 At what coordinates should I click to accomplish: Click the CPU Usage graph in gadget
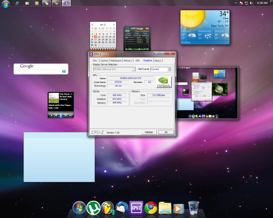point(137,47)
